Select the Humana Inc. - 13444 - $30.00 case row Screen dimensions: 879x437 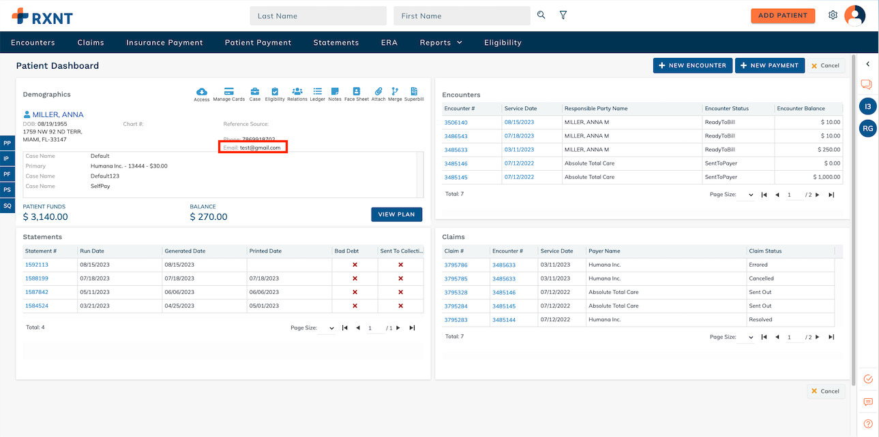pos(219,166)
